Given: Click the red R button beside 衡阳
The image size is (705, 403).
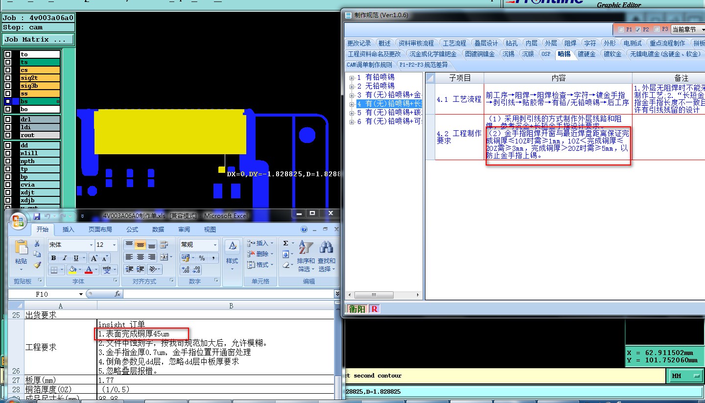Looking at the screenshot, I should point(374,309).
